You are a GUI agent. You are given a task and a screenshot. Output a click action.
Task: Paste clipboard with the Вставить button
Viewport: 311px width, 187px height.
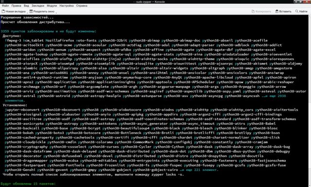click(x=283, y=12)
